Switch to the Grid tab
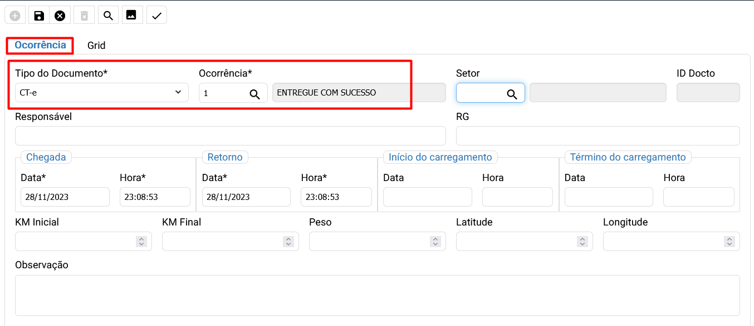This screenshot has height=326, width=754. point(96,46)
